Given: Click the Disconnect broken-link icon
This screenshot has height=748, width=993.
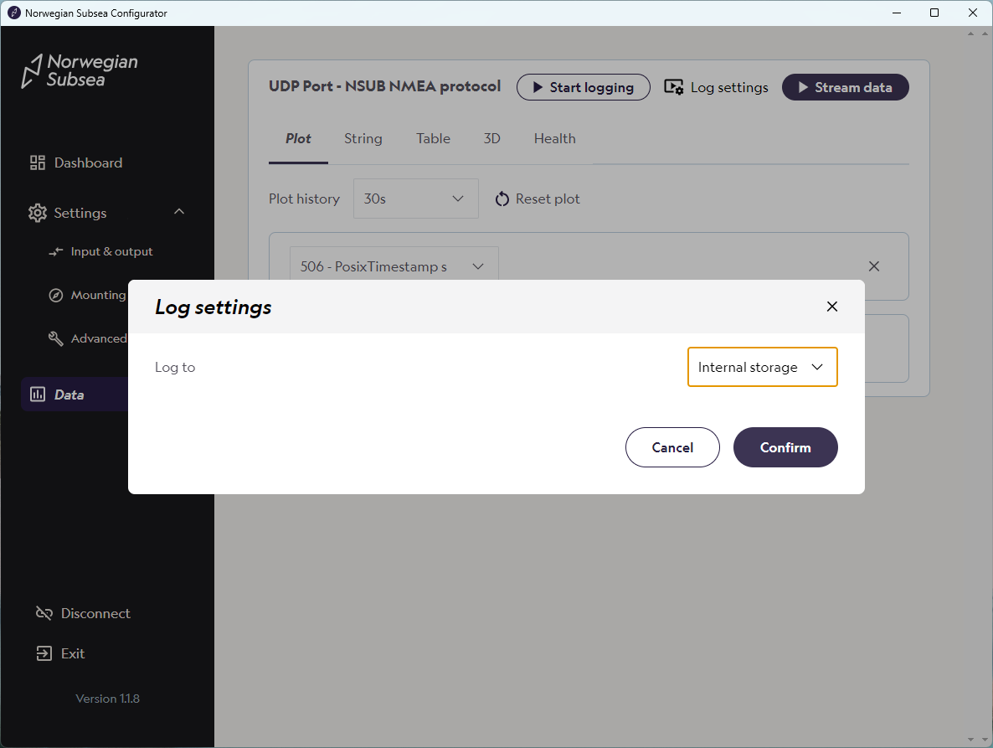Looking at the screenshot, I should pos(44,613).
